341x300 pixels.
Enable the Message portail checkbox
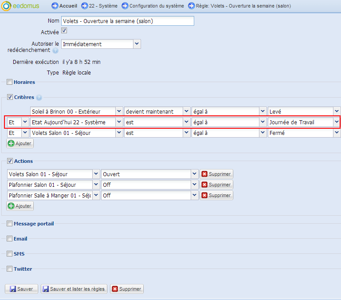pyautogui.click(x=9, y=224)
